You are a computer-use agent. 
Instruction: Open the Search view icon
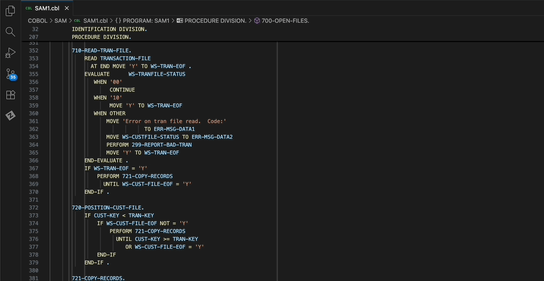[10, 32]
